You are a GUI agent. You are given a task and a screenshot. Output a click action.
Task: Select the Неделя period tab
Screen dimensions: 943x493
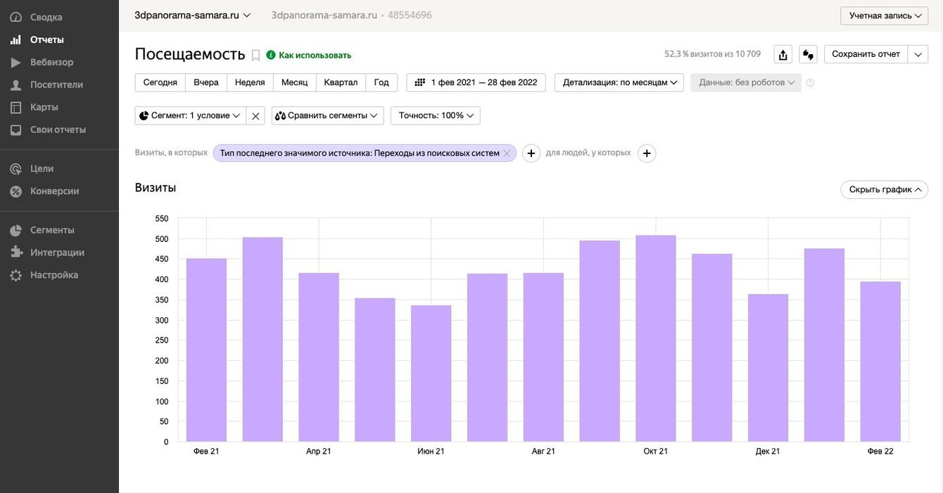[x=250, y=82]
